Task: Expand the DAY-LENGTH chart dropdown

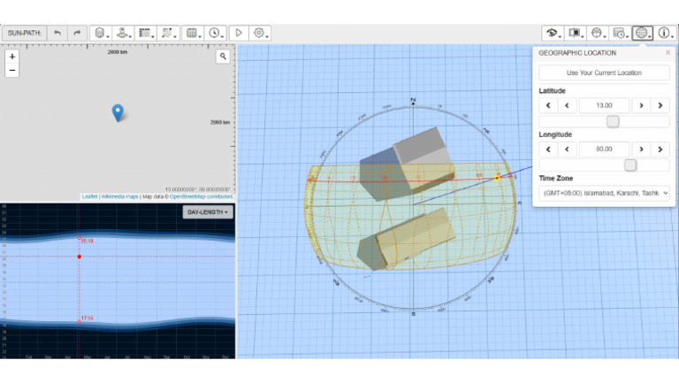Action: 208,212
